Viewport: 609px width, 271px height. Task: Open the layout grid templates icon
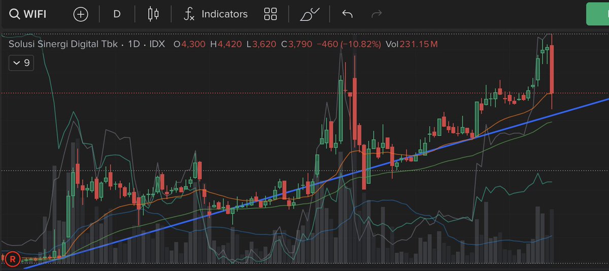(270, 14)
